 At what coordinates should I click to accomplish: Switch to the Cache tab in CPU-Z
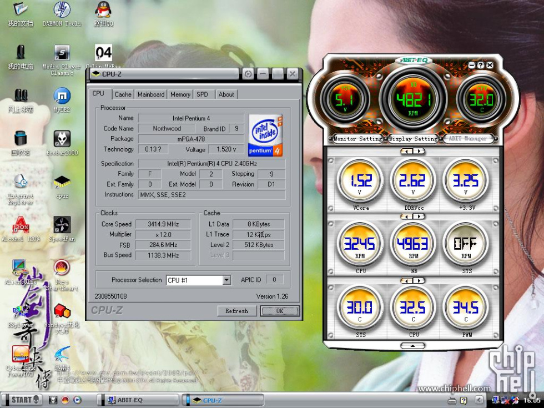123,94
